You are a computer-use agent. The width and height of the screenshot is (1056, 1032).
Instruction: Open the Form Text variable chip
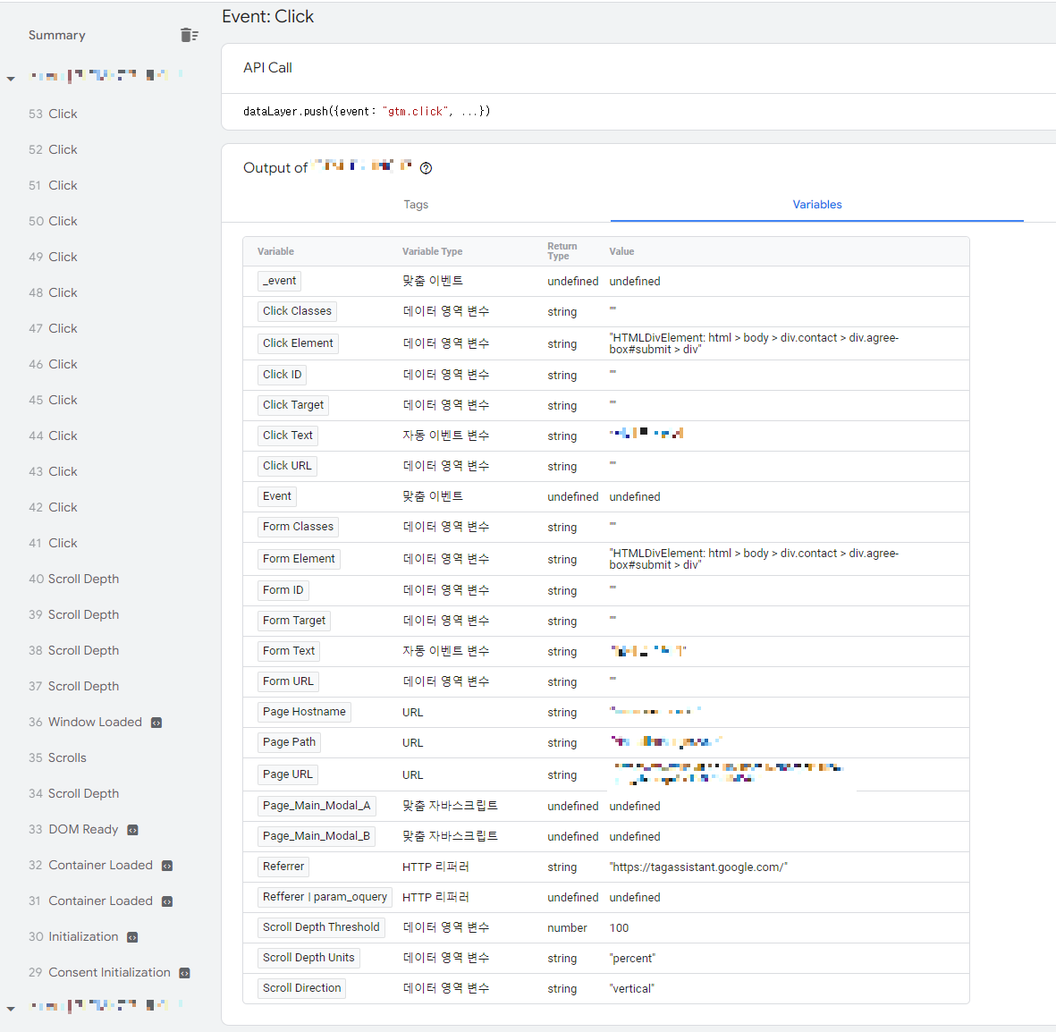point(289,651)
